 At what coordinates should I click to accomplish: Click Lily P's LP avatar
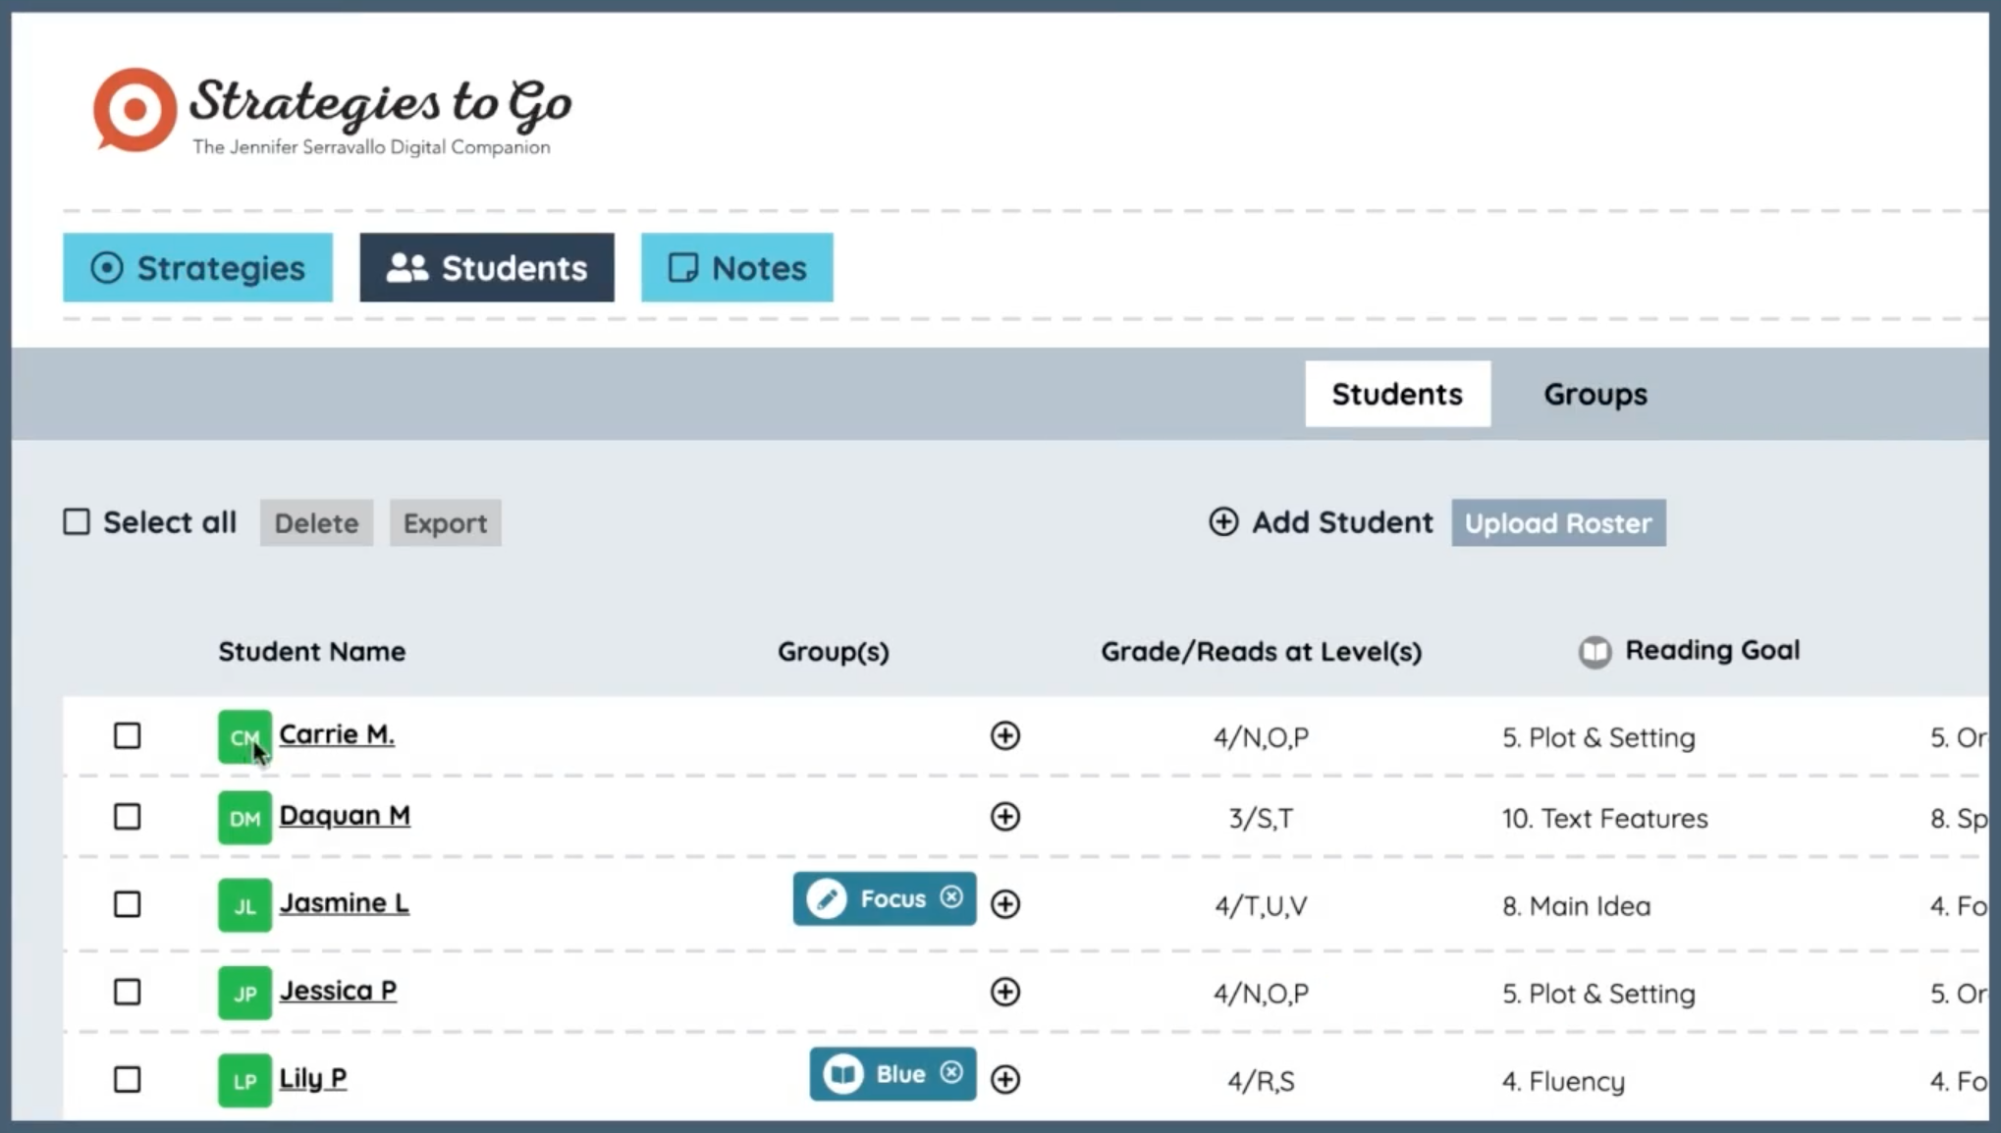tap(244, 1080)
